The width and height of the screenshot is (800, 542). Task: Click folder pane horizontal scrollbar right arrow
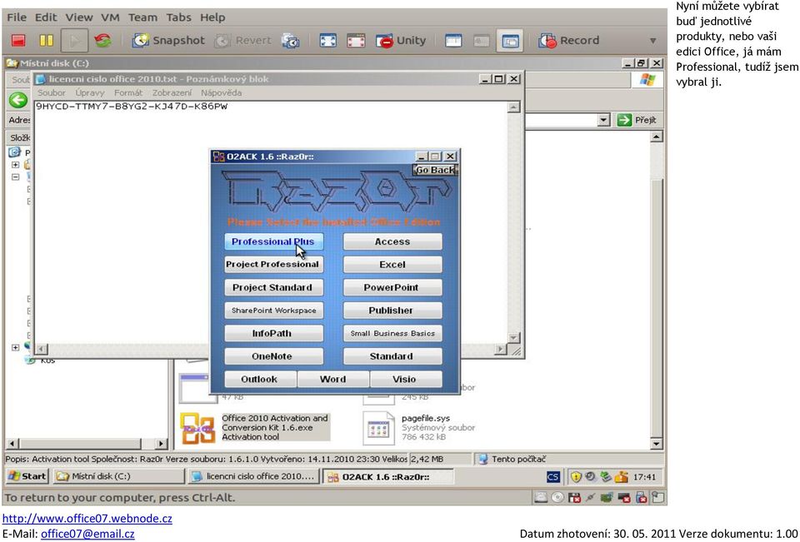pyautogui.click(x=161, y=444)
